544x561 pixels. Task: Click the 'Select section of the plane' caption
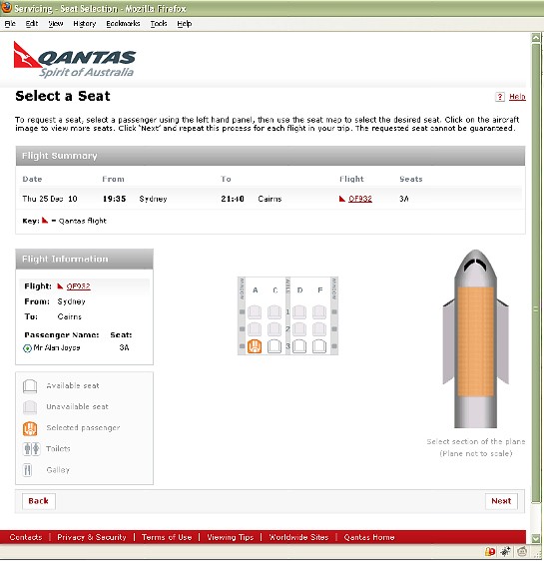point(476,441)
